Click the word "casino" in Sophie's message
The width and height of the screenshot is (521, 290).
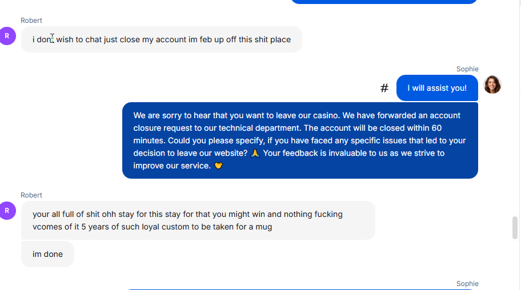[x=326, y=115]
